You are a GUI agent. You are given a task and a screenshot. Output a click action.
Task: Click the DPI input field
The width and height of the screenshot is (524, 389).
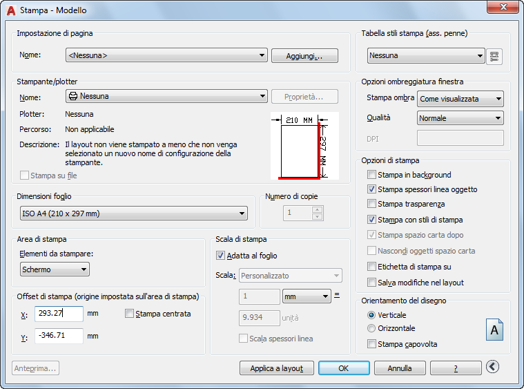click(x=460, y=138)
